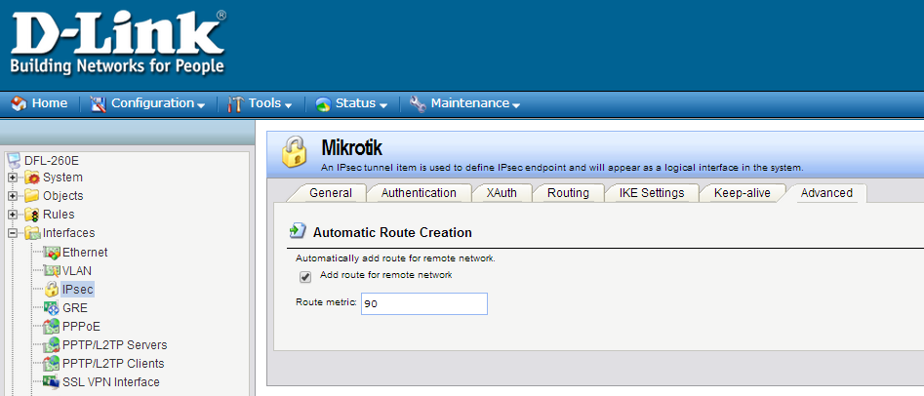Click the Route metric input field
Image resolution: width=924 pixels, height=396 pixels.
click(x=424, y=304)
